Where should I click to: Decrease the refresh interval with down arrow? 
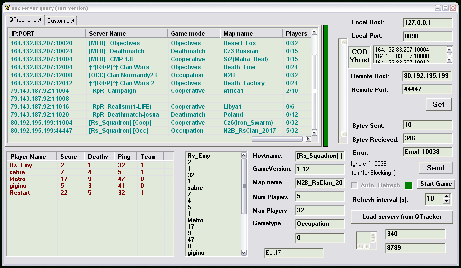click(446, 201)
